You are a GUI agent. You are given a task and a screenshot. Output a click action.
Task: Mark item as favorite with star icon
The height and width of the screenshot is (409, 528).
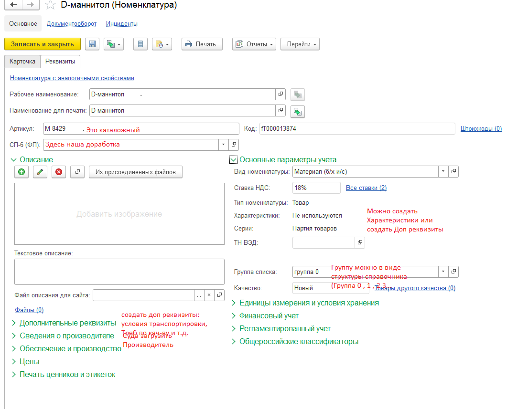tap(50, 6)
